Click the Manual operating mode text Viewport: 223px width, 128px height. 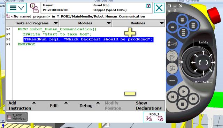pos(48,6)
